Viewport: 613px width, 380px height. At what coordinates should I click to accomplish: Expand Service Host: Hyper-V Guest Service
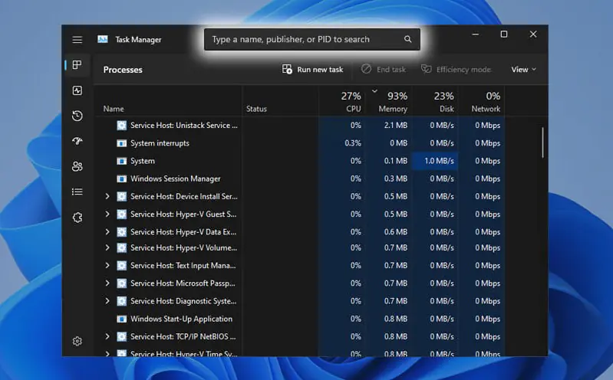tap(107, 215)
